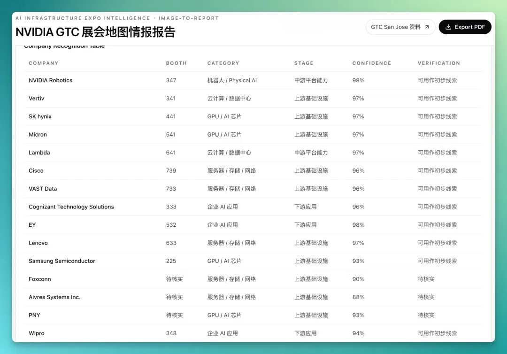
Task: Select the EY company cell
Action: 32,225
